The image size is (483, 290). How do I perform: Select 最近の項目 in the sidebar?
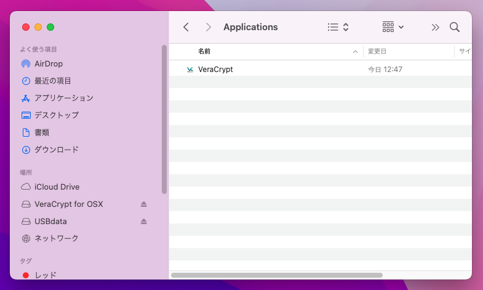pyautogui.click(x=53, y=81)
